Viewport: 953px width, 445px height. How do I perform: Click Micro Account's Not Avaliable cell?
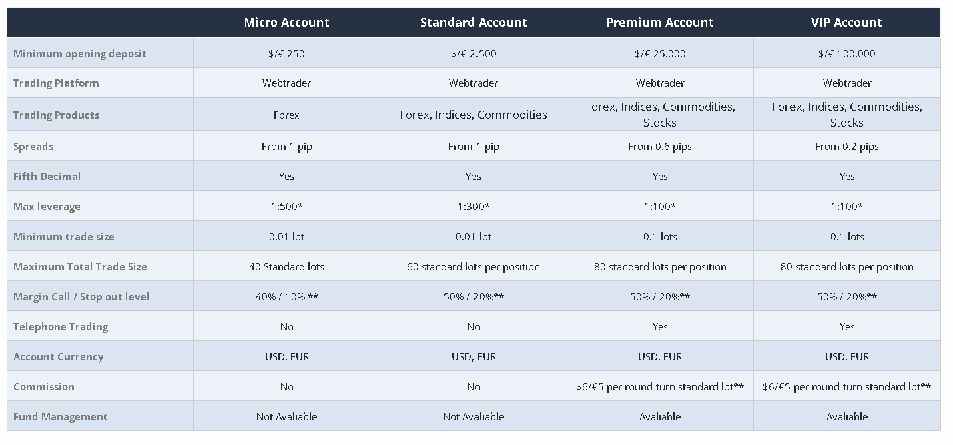[x=286, y=416]
